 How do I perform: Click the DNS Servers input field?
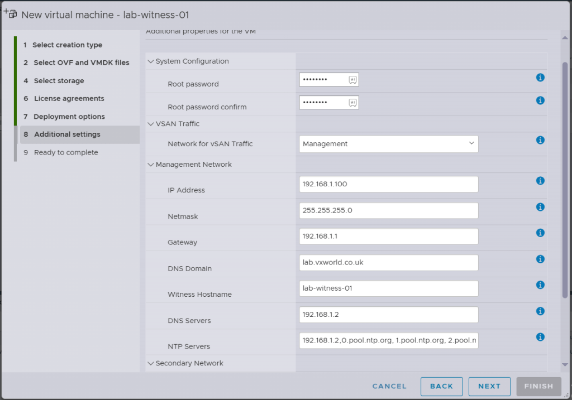click(388, 315)
